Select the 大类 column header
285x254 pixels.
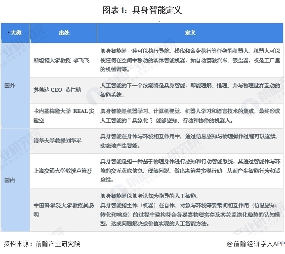[15, 33]
